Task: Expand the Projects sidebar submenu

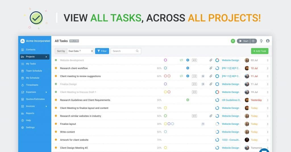Action: coord(46,57)
